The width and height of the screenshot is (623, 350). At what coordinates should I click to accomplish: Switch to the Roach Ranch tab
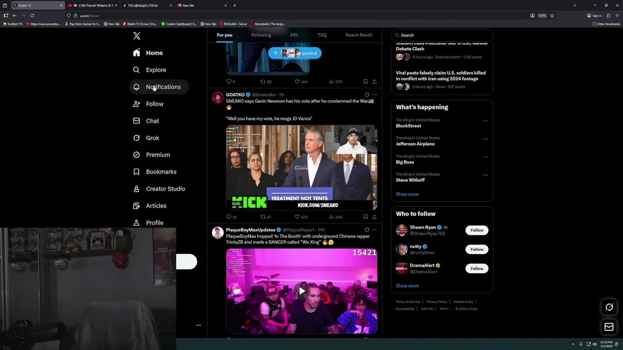pos(359,35)
